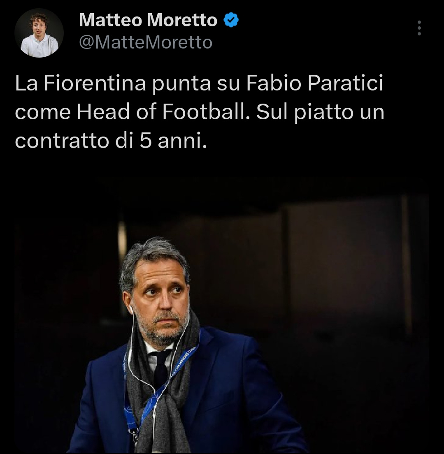444x454 pixels.
Task: Click the word come starting second line
Action: coord(43,112)
